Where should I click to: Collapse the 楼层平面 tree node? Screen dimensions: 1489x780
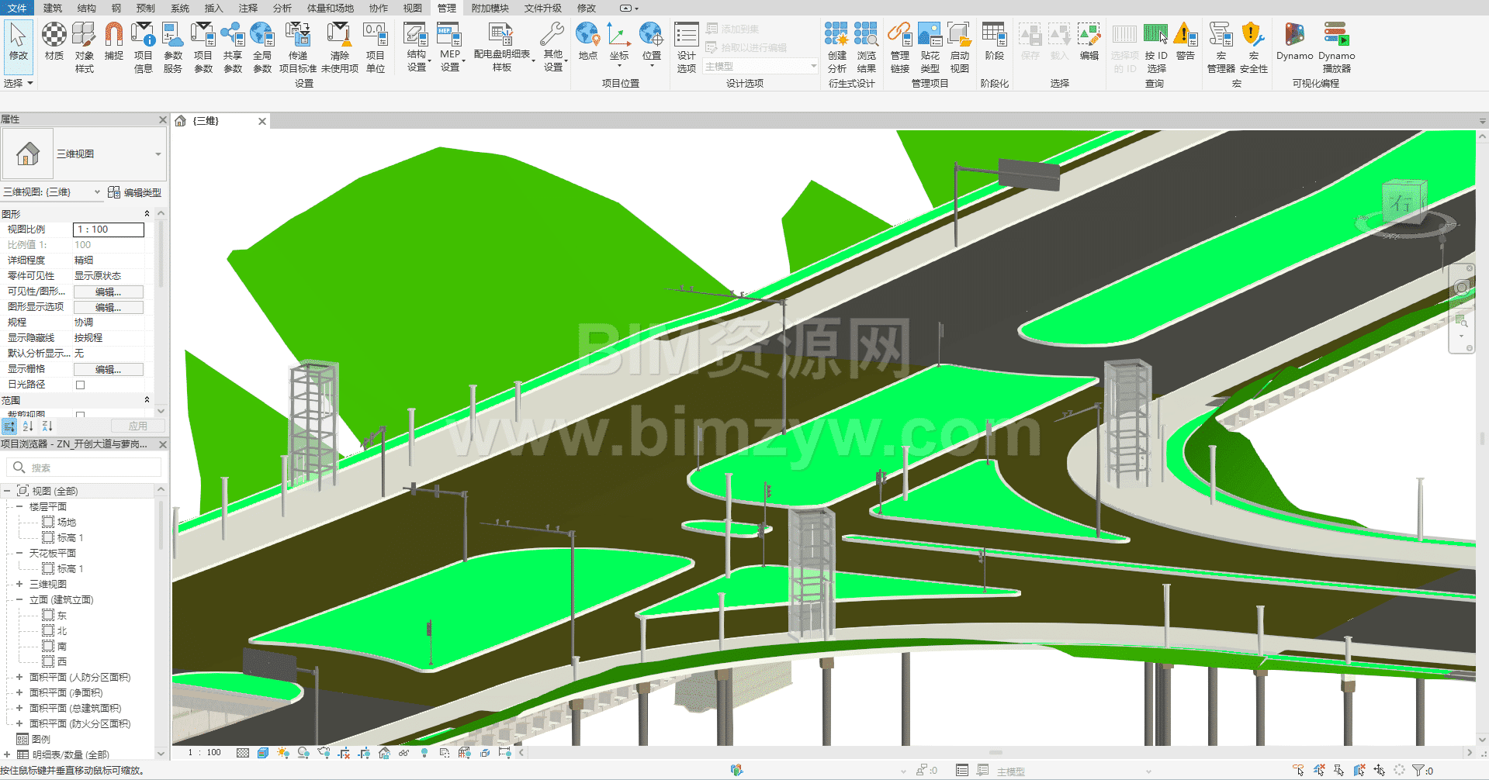click(x=19, y=506)
